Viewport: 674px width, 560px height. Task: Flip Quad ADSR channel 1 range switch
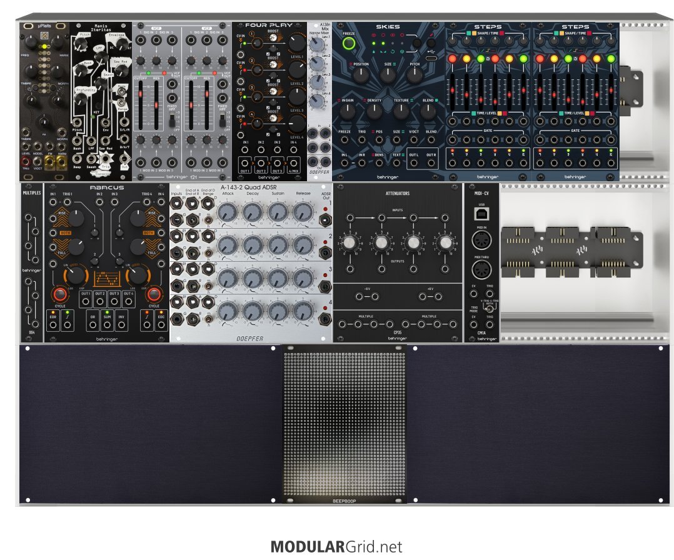click(x=208, y=221)
